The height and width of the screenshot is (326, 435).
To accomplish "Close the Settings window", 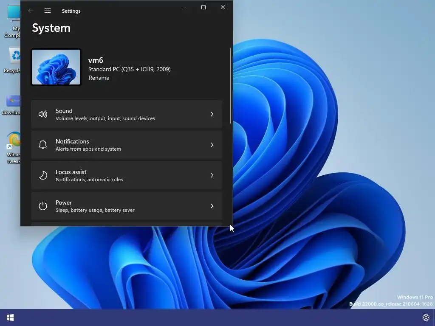I will pos(223,7).
